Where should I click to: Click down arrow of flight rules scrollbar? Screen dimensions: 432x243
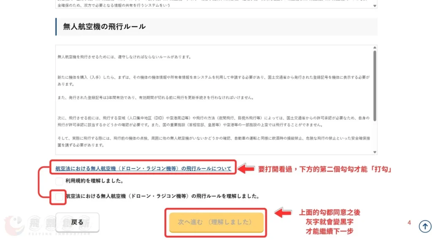[x=375, y=152]
